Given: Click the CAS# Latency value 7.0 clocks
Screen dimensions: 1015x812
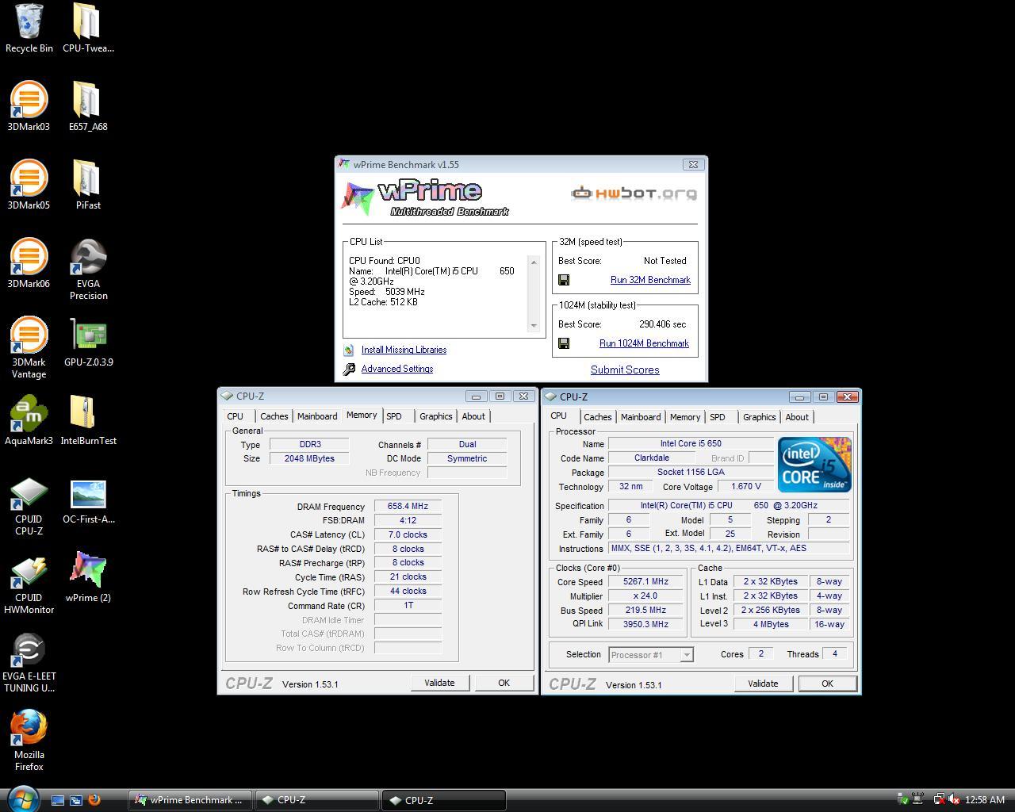Looking at the screenshot, I should (x=408, y=534).
